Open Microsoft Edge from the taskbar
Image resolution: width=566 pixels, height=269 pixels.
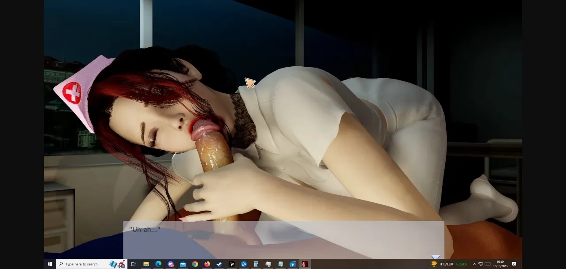[158, 264]
